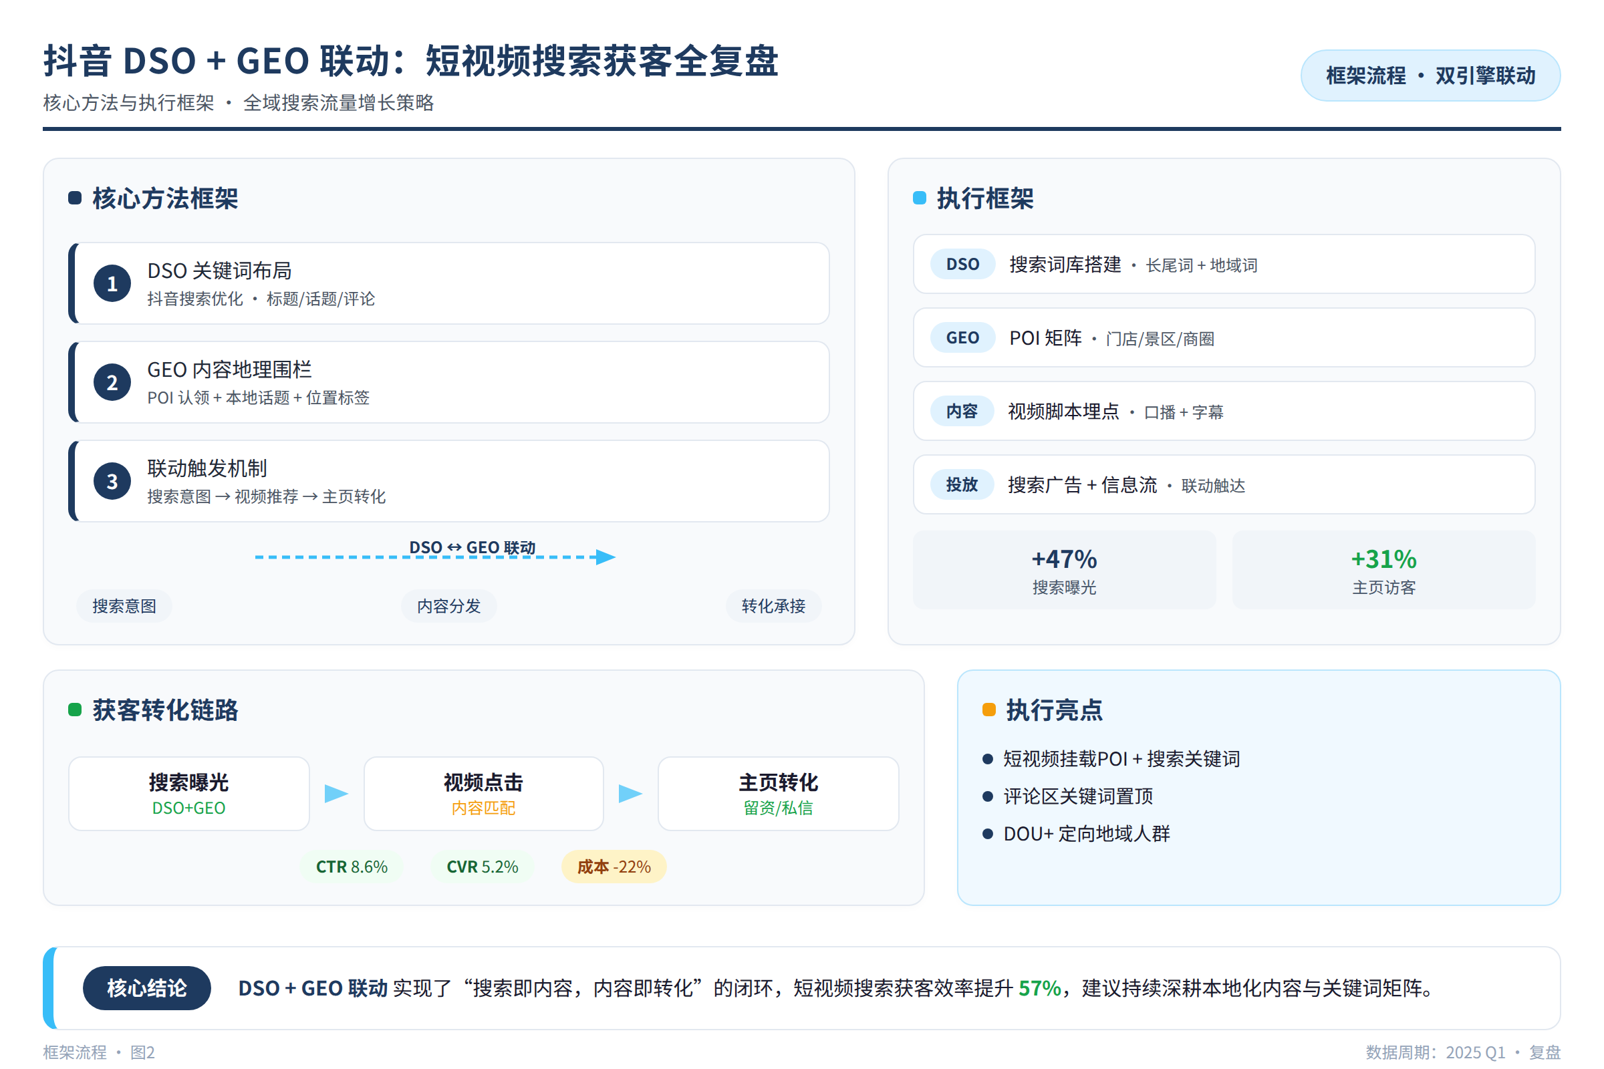The width and height of the screenshot is (1604, 1069).
Task: Open the 联动触发机制 card
Action: [x=448, y=481]
